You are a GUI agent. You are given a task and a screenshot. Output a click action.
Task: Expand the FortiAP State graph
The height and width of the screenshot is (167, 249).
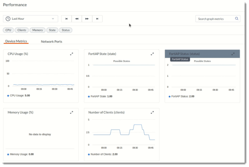pos(152,54)
